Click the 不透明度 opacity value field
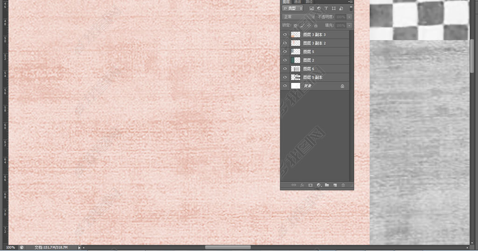478x251 pixels. coord(341,17)
